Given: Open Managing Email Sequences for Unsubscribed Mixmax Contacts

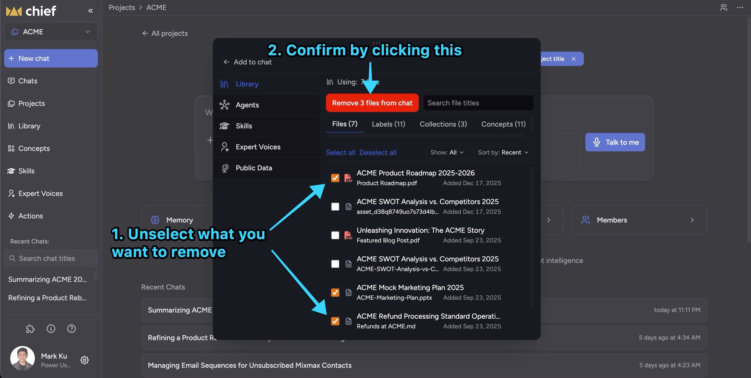Looking at the screenshot, I should pyautogui.click(x=424, y=365).
